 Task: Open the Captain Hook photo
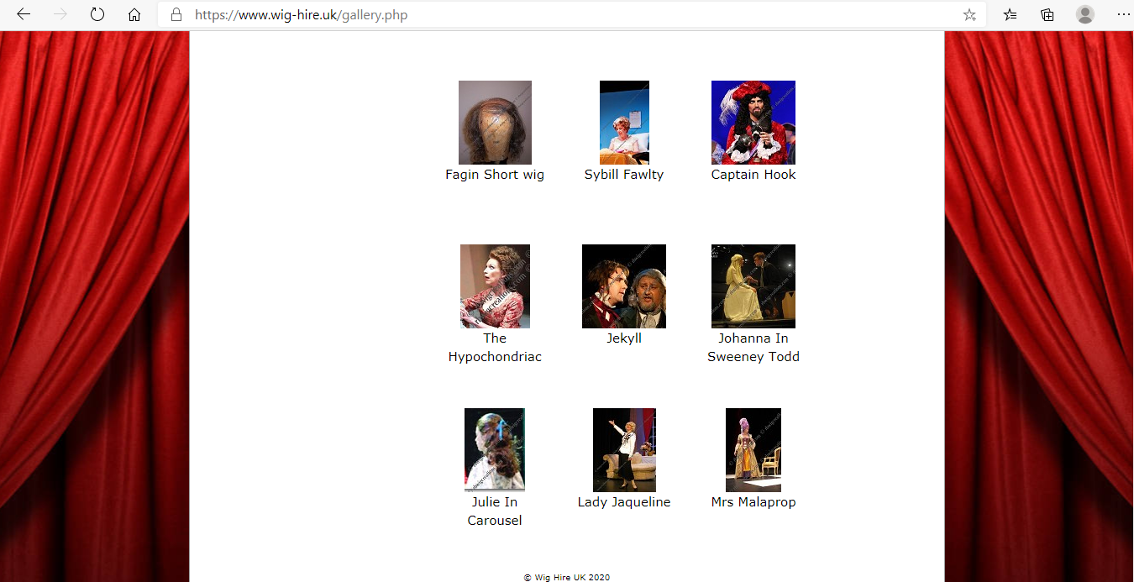(x=753, y=123)
